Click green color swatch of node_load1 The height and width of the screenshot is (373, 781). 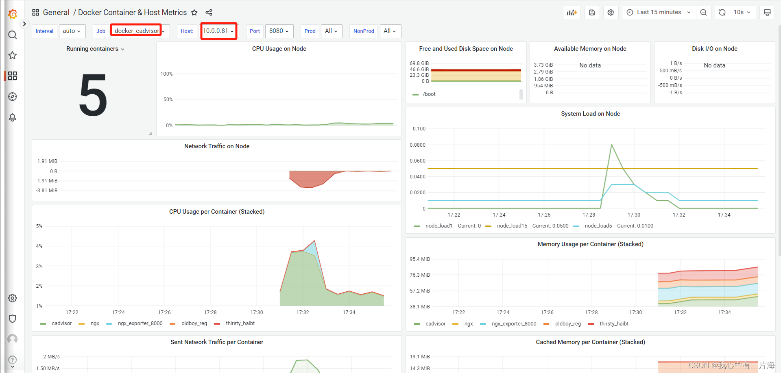[417, 226]
